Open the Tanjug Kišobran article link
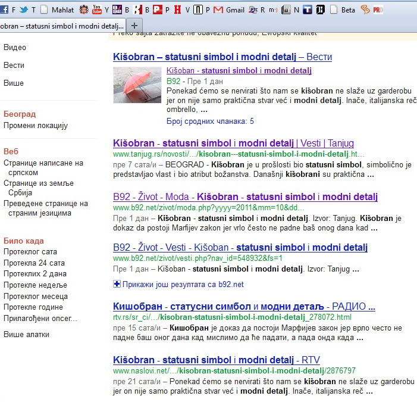 pos(233,143)
